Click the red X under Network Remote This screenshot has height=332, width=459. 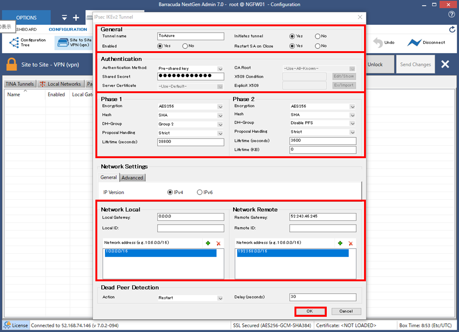[351, 243]
